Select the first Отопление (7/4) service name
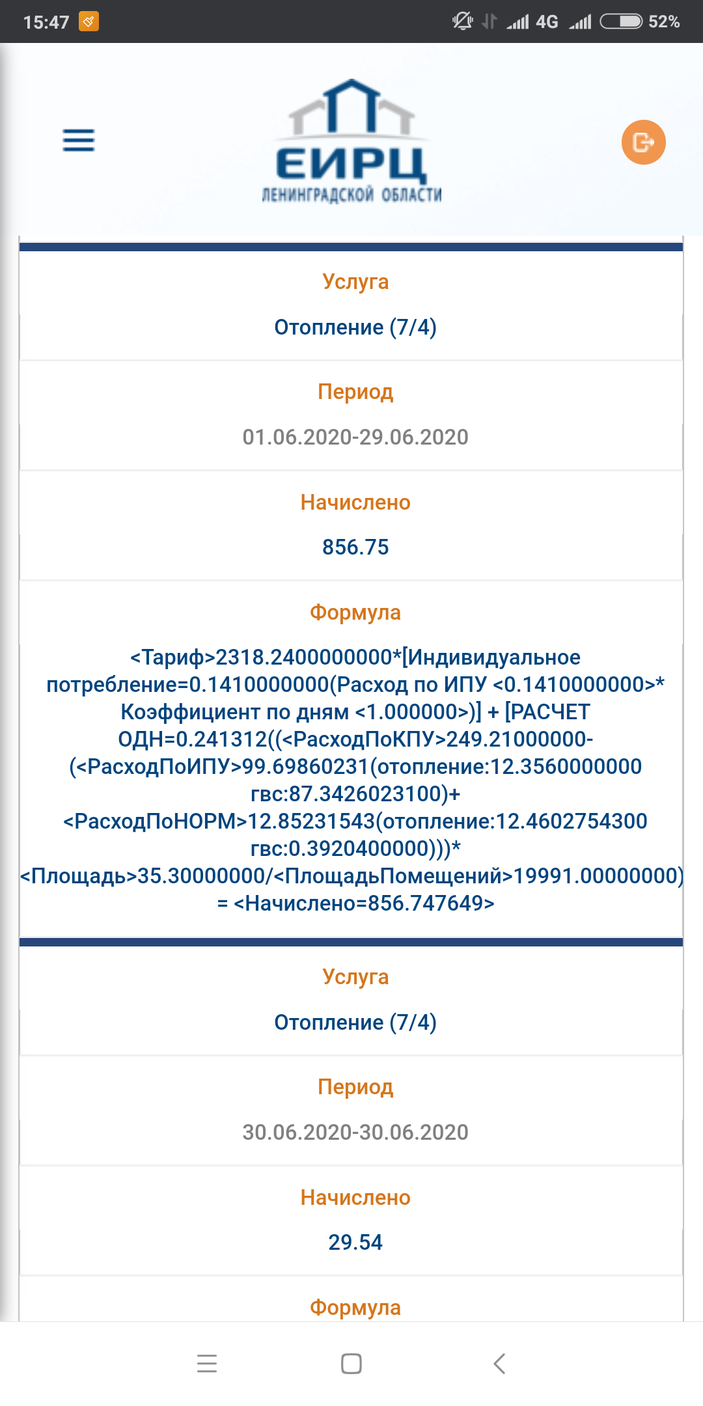This screenshot has width=703, height=1406. pos(355,327)
